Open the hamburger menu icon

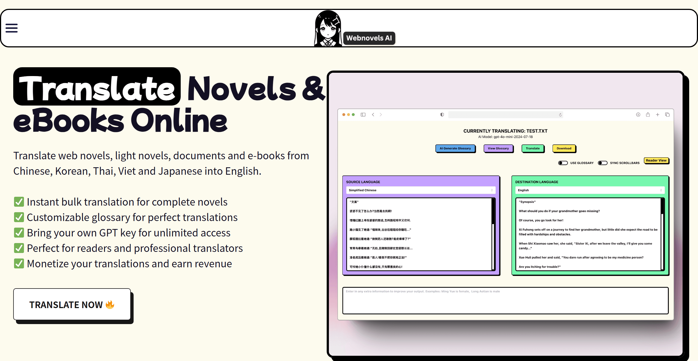[x=12, y=28]
